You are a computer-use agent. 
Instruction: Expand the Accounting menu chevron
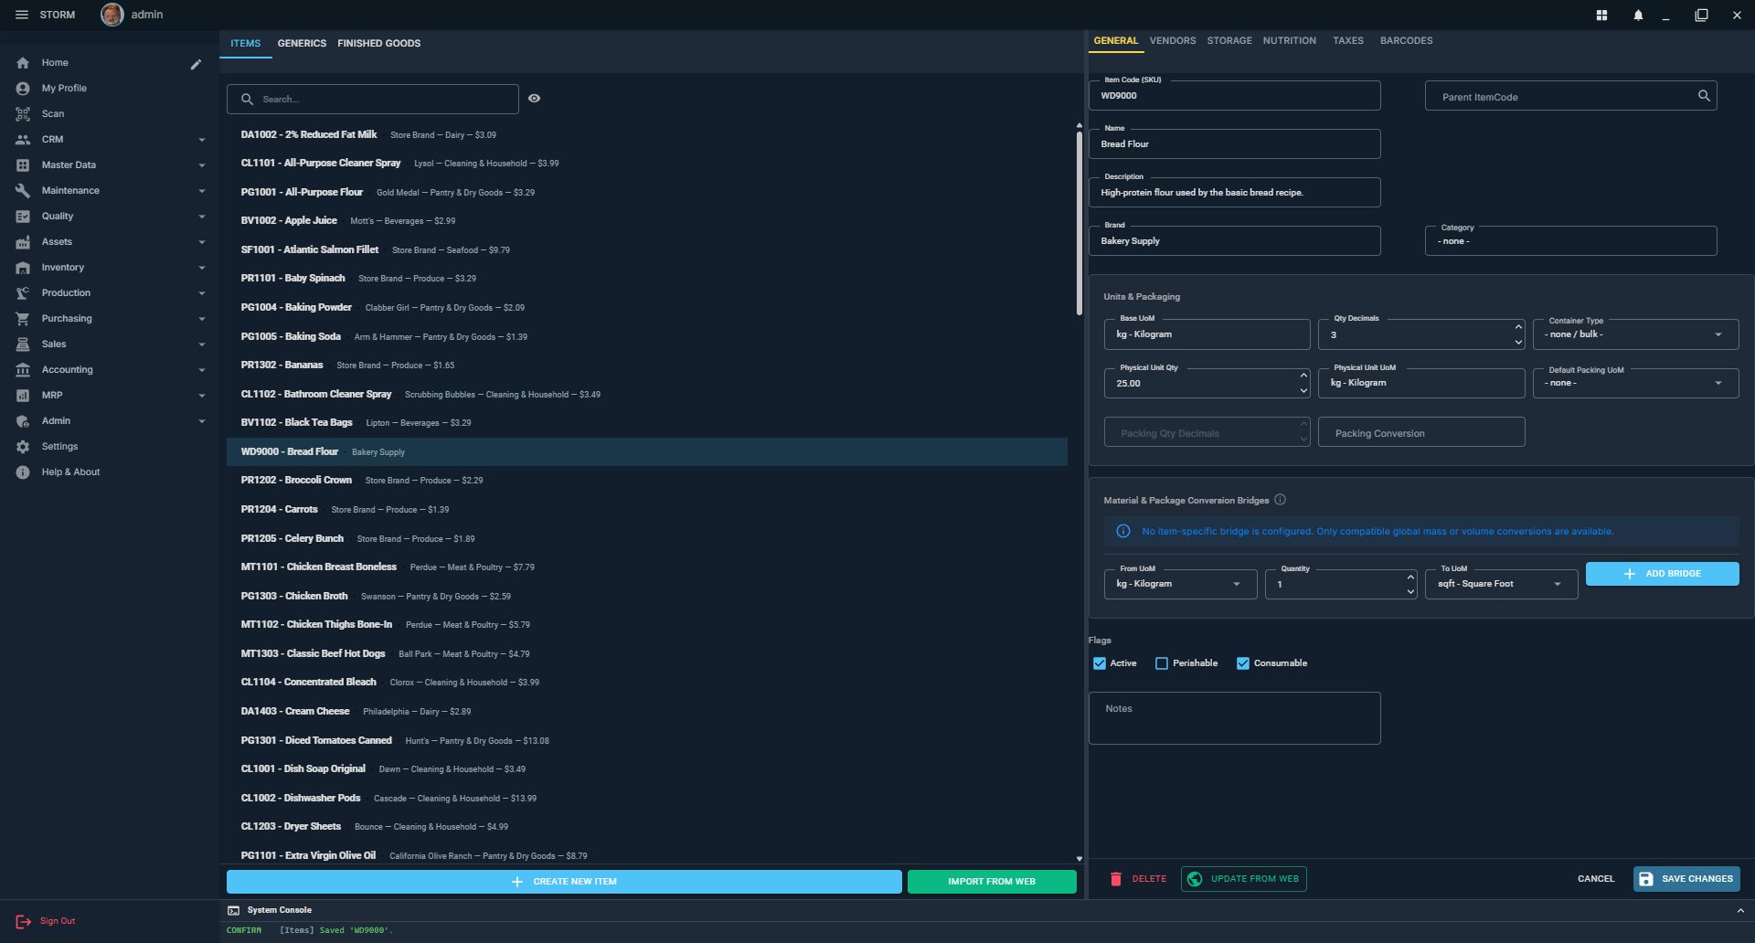click(x=202, y=370)
